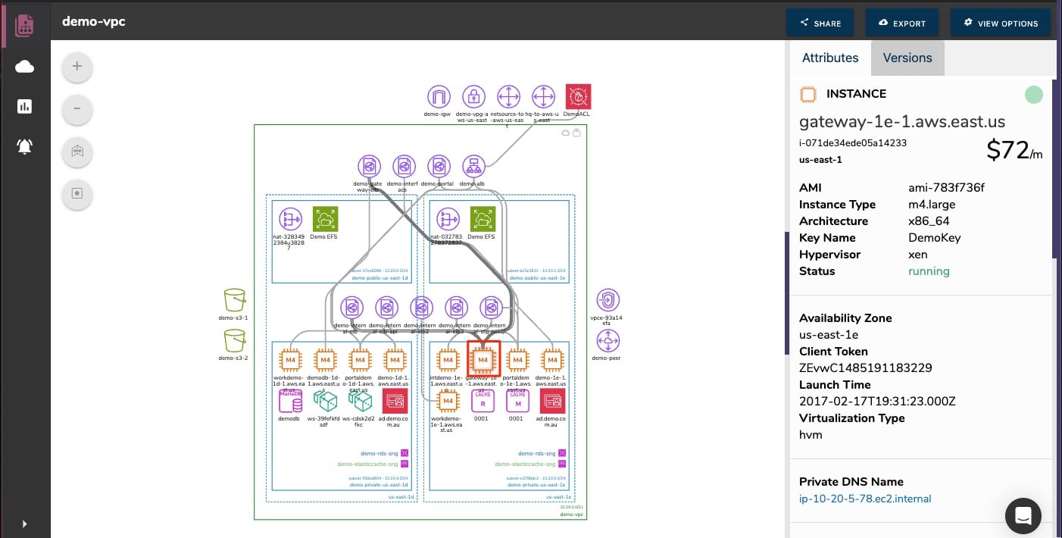Click the lock toggle near the VPC corner

coord(577,133)
